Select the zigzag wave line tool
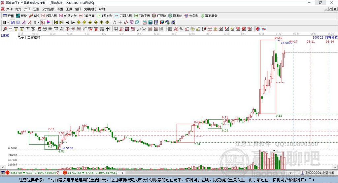The image size is (338, 183). click(x=144, y=29)
